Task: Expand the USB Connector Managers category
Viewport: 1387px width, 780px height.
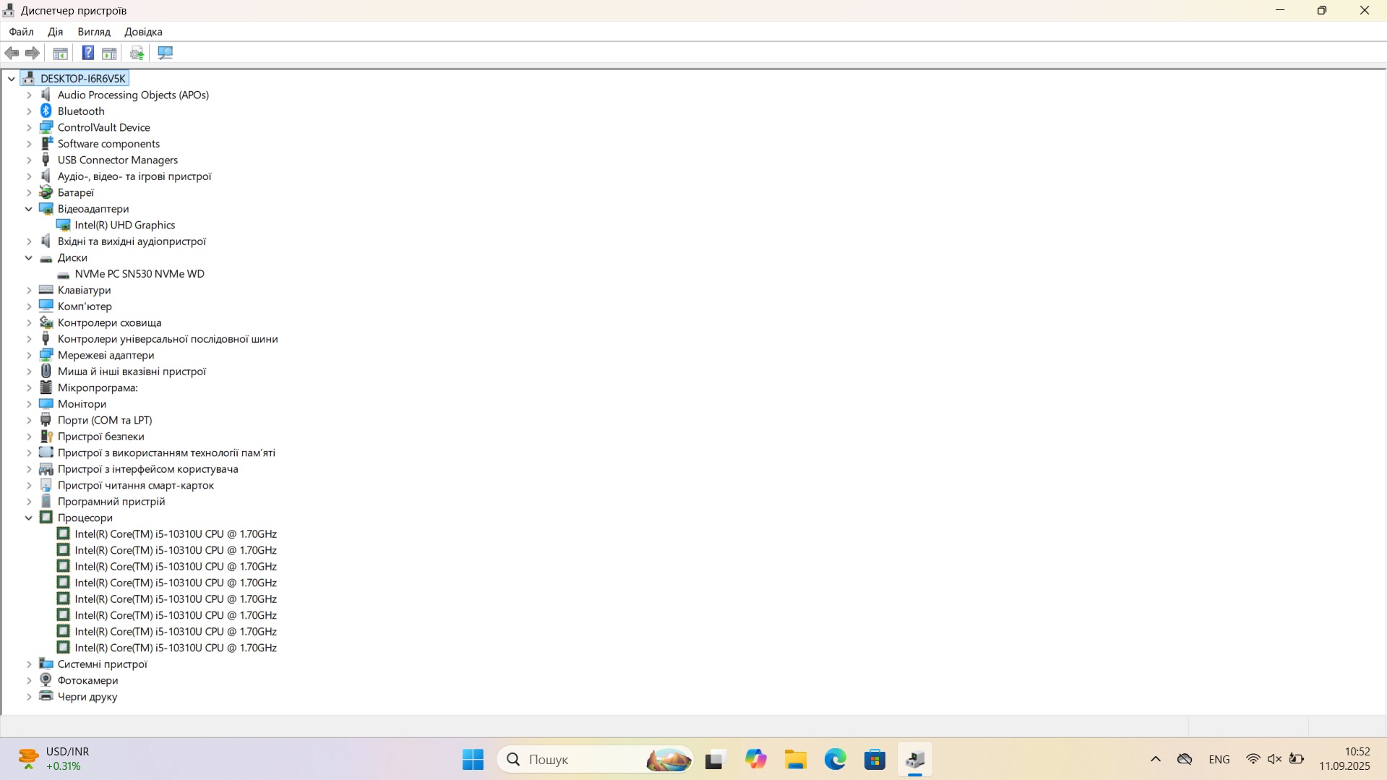Action: (29, 160)
